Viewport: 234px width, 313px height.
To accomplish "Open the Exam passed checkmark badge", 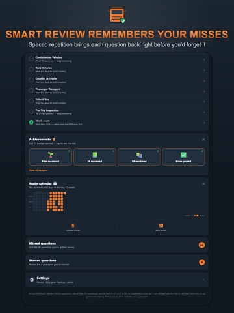I will coord(183,156).
